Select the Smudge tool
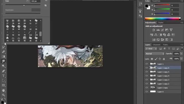Image resolution: width=184 pixels, height=104 pixels. (3, 61)
